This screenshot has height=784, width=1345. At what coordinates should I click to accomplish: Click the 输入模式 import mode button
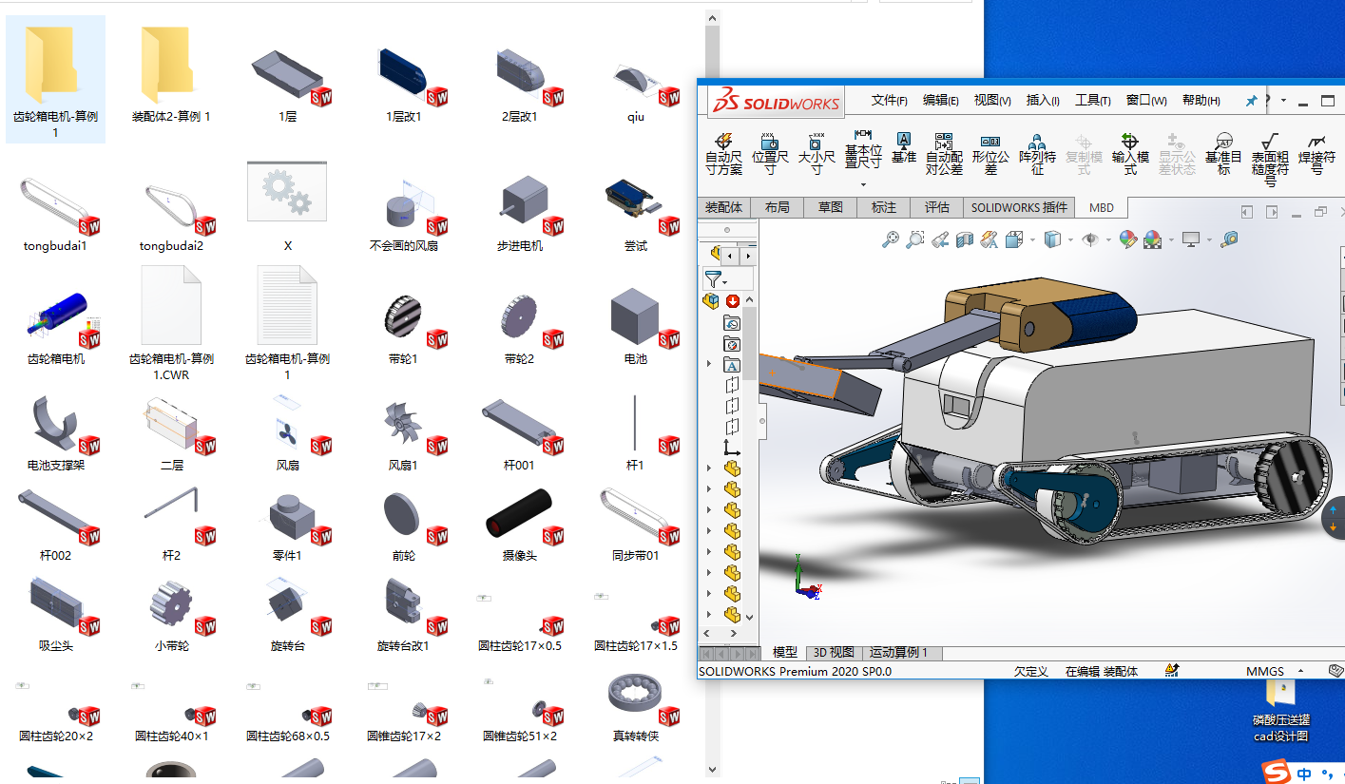(x=1130, y=153)
